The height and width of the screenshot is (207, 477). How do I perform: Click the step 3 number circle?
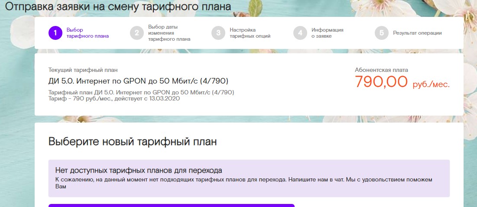tap(218, 33)
